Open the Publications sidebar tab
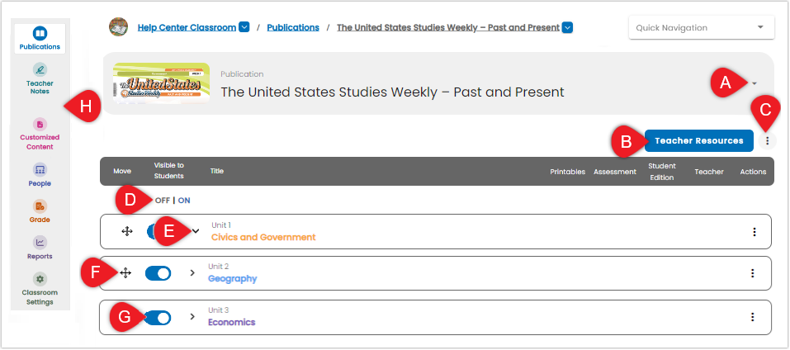Image resolution: width=790 pixels, height=350 pixels. point(40,39)
